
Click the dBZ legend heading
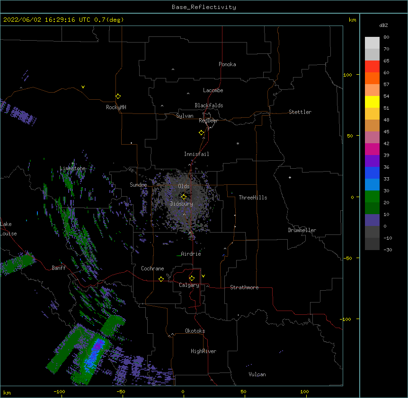click(383, 25)
